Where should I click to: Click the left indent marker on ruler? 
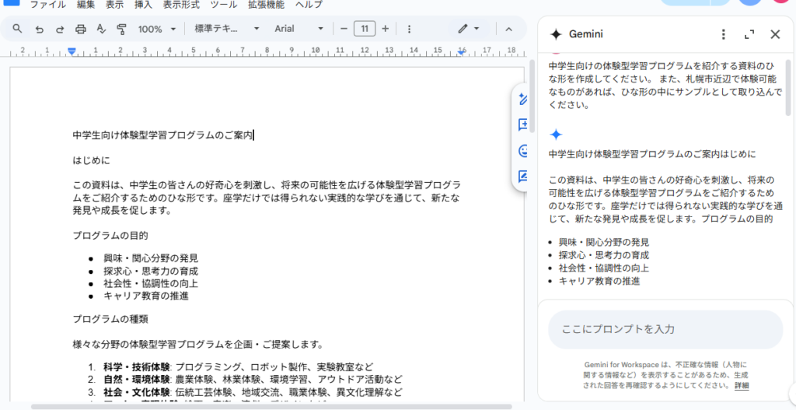pos(72,52)
